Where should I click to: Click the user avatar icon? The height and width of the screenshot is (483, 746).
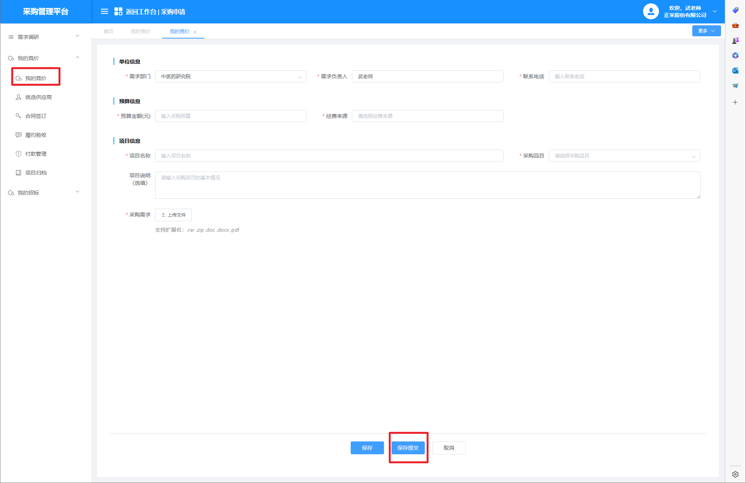651,12
